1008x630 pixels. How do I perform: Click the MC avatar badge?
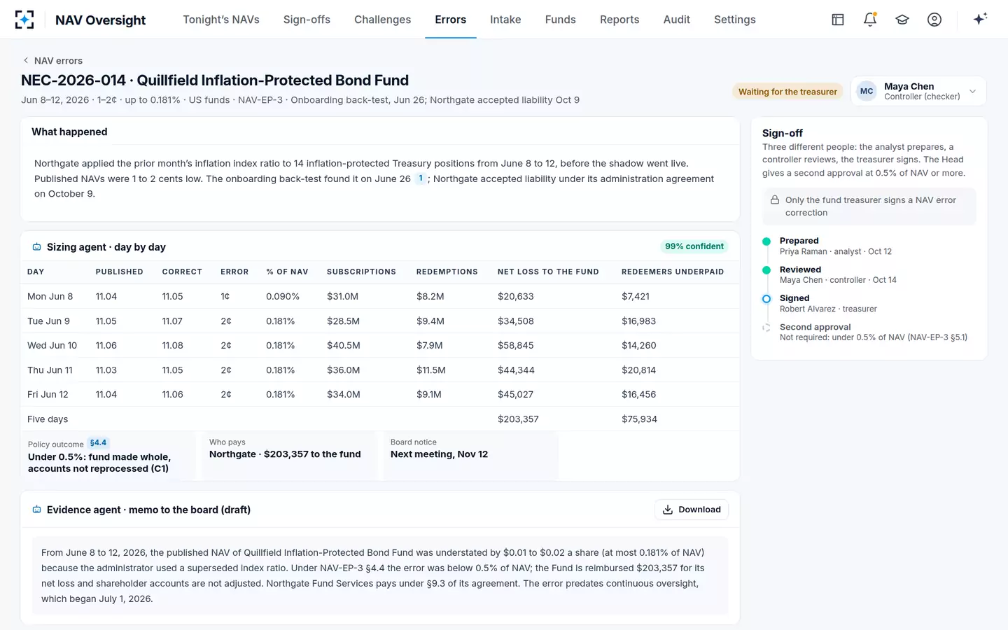(x=867, y=91)
